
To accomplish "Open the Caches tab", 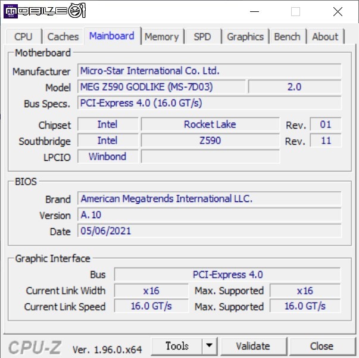I will (63, 36).
